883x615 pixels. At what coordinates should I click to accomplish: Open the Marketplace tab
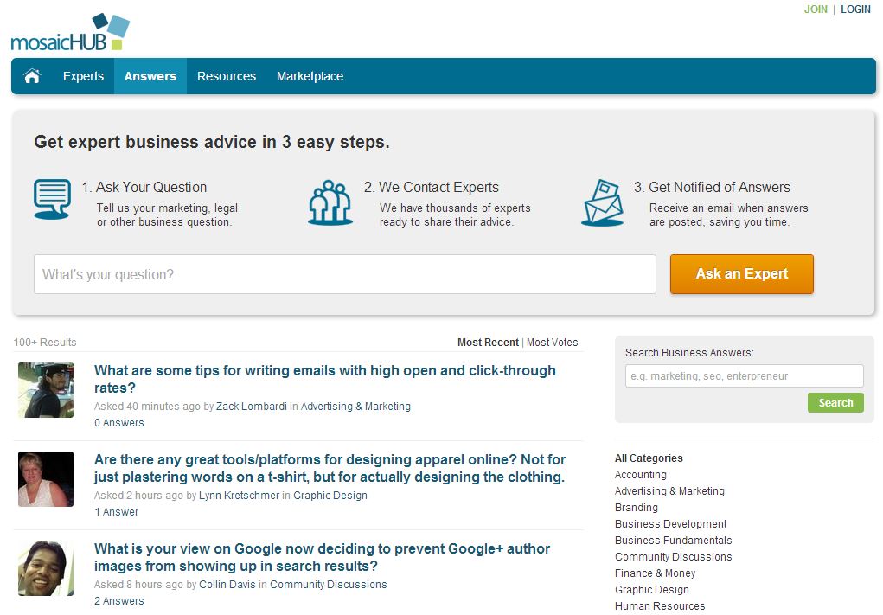pos(310,76)
